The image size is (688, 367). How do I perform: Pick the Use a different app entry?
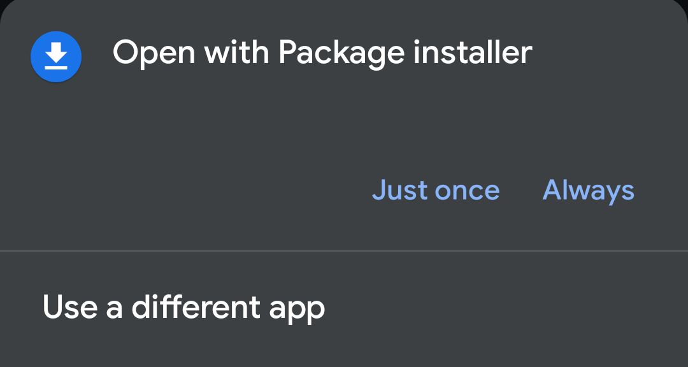pos(183,307)
